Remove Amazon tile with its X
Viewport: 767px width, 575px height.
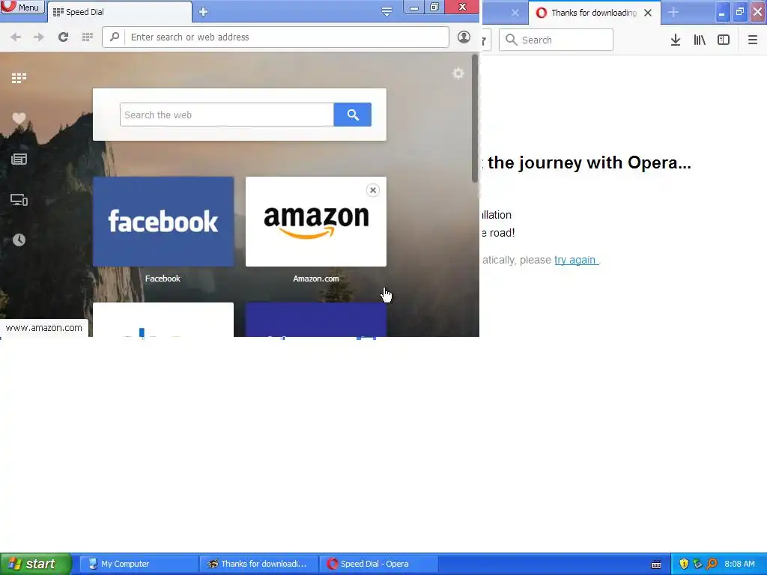[373, 190]
